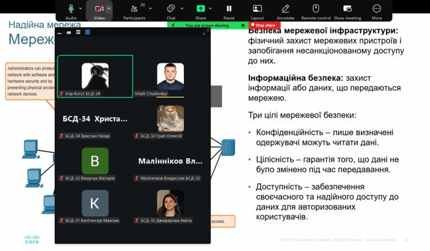Expand the Share options arrow

(x=211, y=9)
